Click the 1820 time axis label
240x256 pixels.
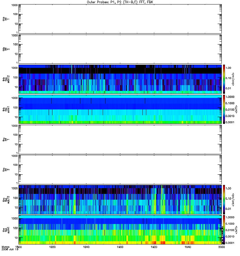(x=52, y=247)
